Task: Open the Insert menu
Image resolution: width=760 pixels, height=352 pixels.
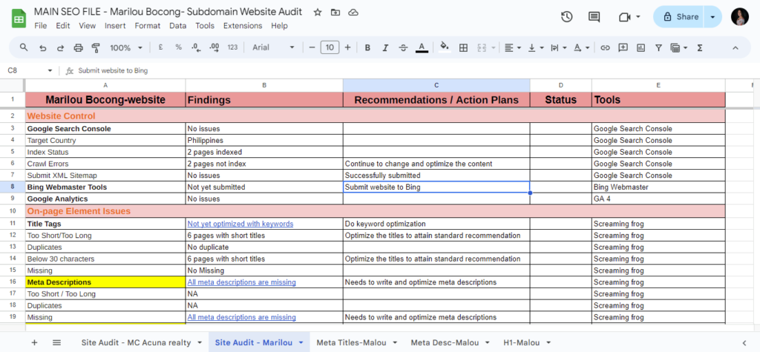Action: [115, 26]
